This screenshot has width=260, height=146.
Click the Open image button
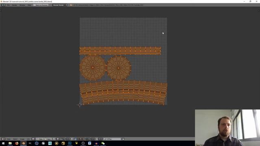[x=48, y=139]
